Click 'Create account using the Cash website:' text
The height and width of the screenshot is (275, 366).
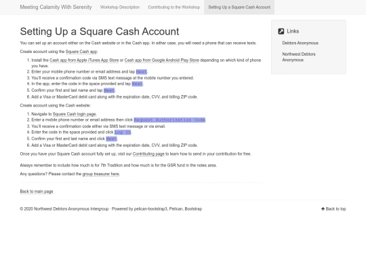point(56,106)
